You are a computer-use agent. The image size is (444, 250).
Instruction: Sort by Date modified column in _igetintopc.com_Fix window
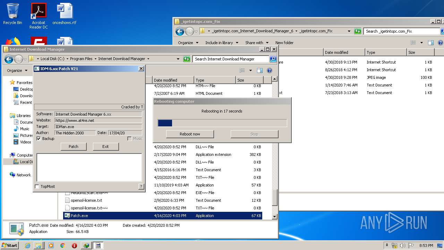click(x=344, y=52)
